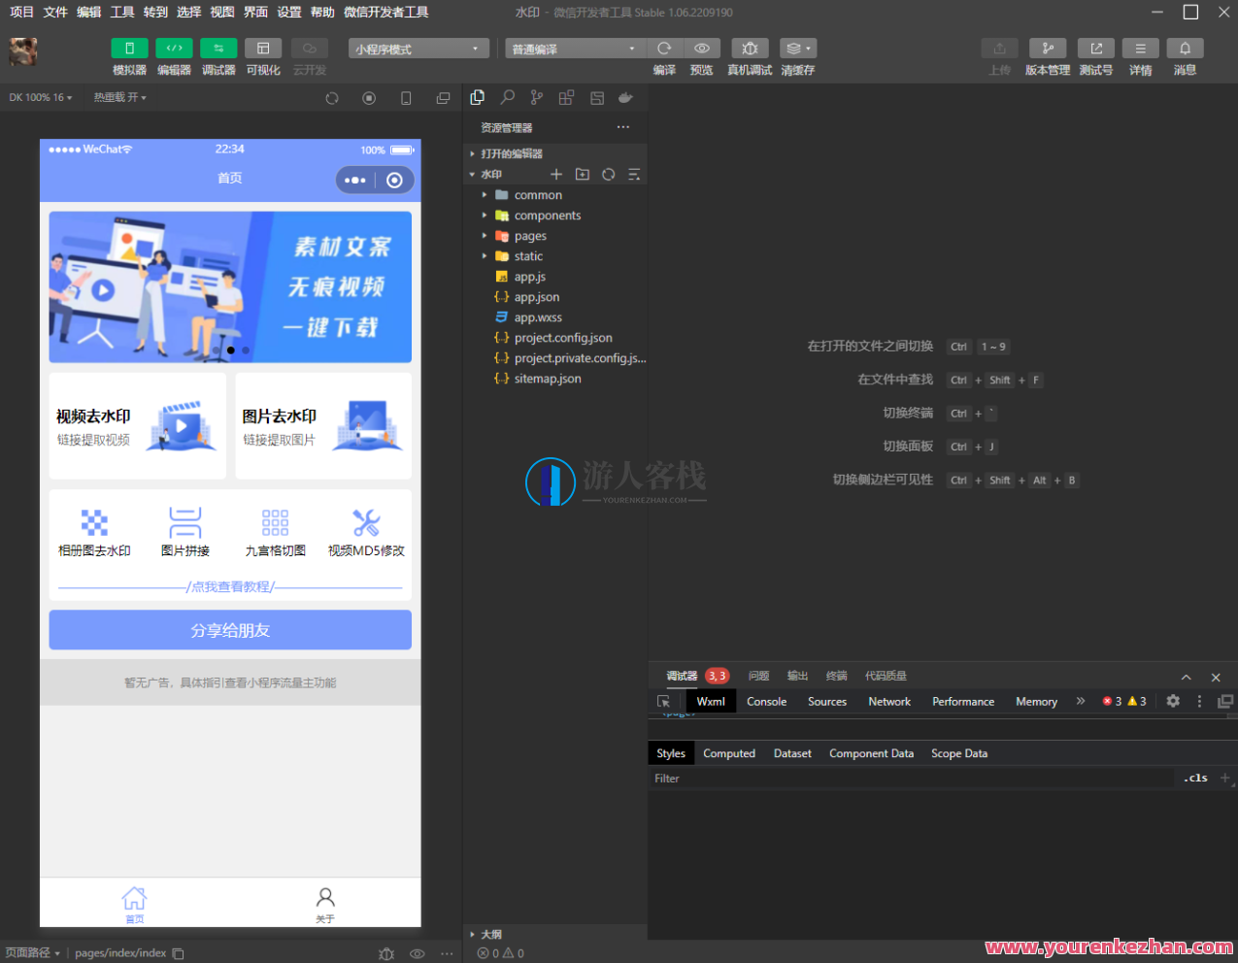Open the 调试器 debugger toolbar icon
The width and height of the screenshot is (1238, 963).
(x=218, y=48)
